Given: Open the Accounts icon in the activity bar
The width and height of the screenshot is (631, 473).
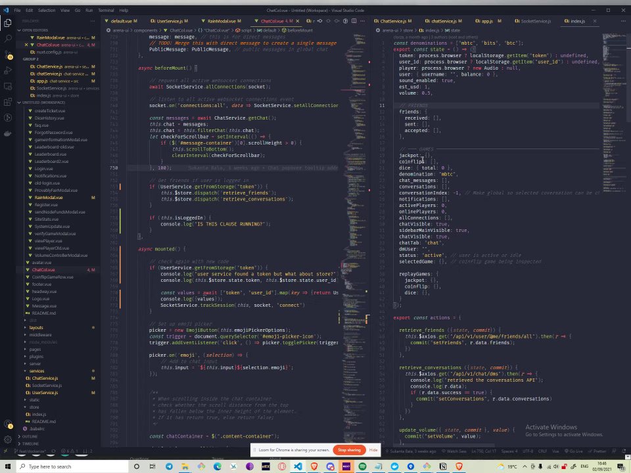Looking at the screenshot, I should click(x=8, y=424).
